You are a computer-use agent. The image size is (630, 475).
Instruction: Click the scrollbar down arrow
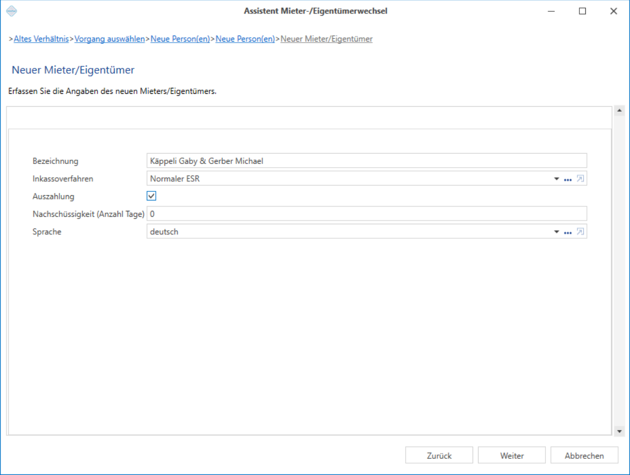tap(620, 431)
